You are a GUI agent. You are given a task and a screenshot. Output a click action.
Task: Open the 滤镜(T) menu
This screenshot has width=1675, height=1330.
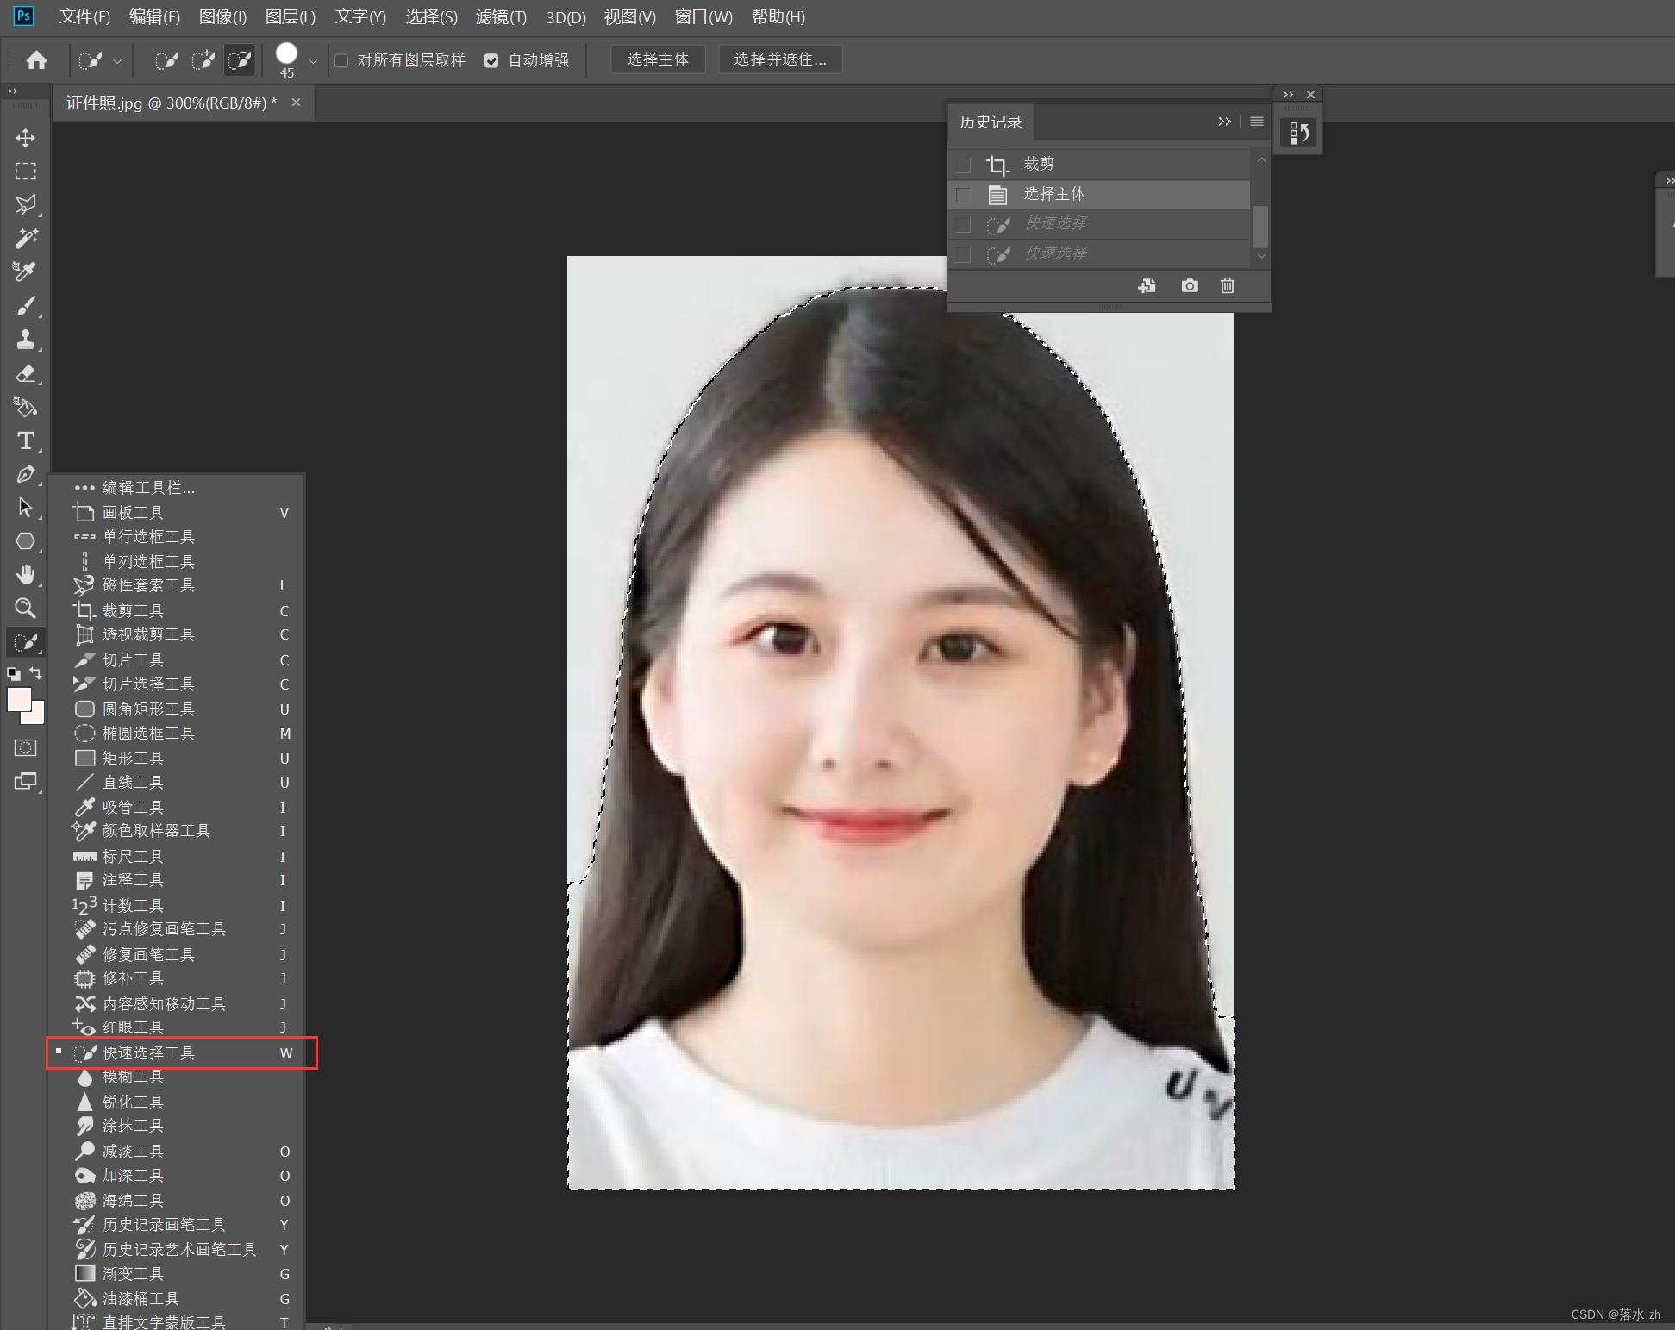(501, 16)
